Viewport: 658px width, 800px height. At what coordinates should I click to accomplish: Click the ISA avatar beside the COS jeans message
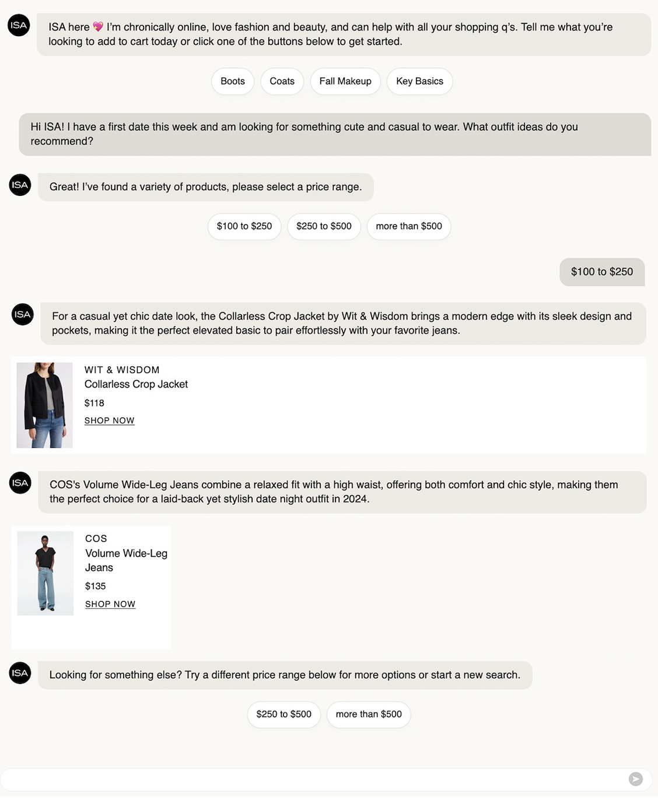(19, 483)
